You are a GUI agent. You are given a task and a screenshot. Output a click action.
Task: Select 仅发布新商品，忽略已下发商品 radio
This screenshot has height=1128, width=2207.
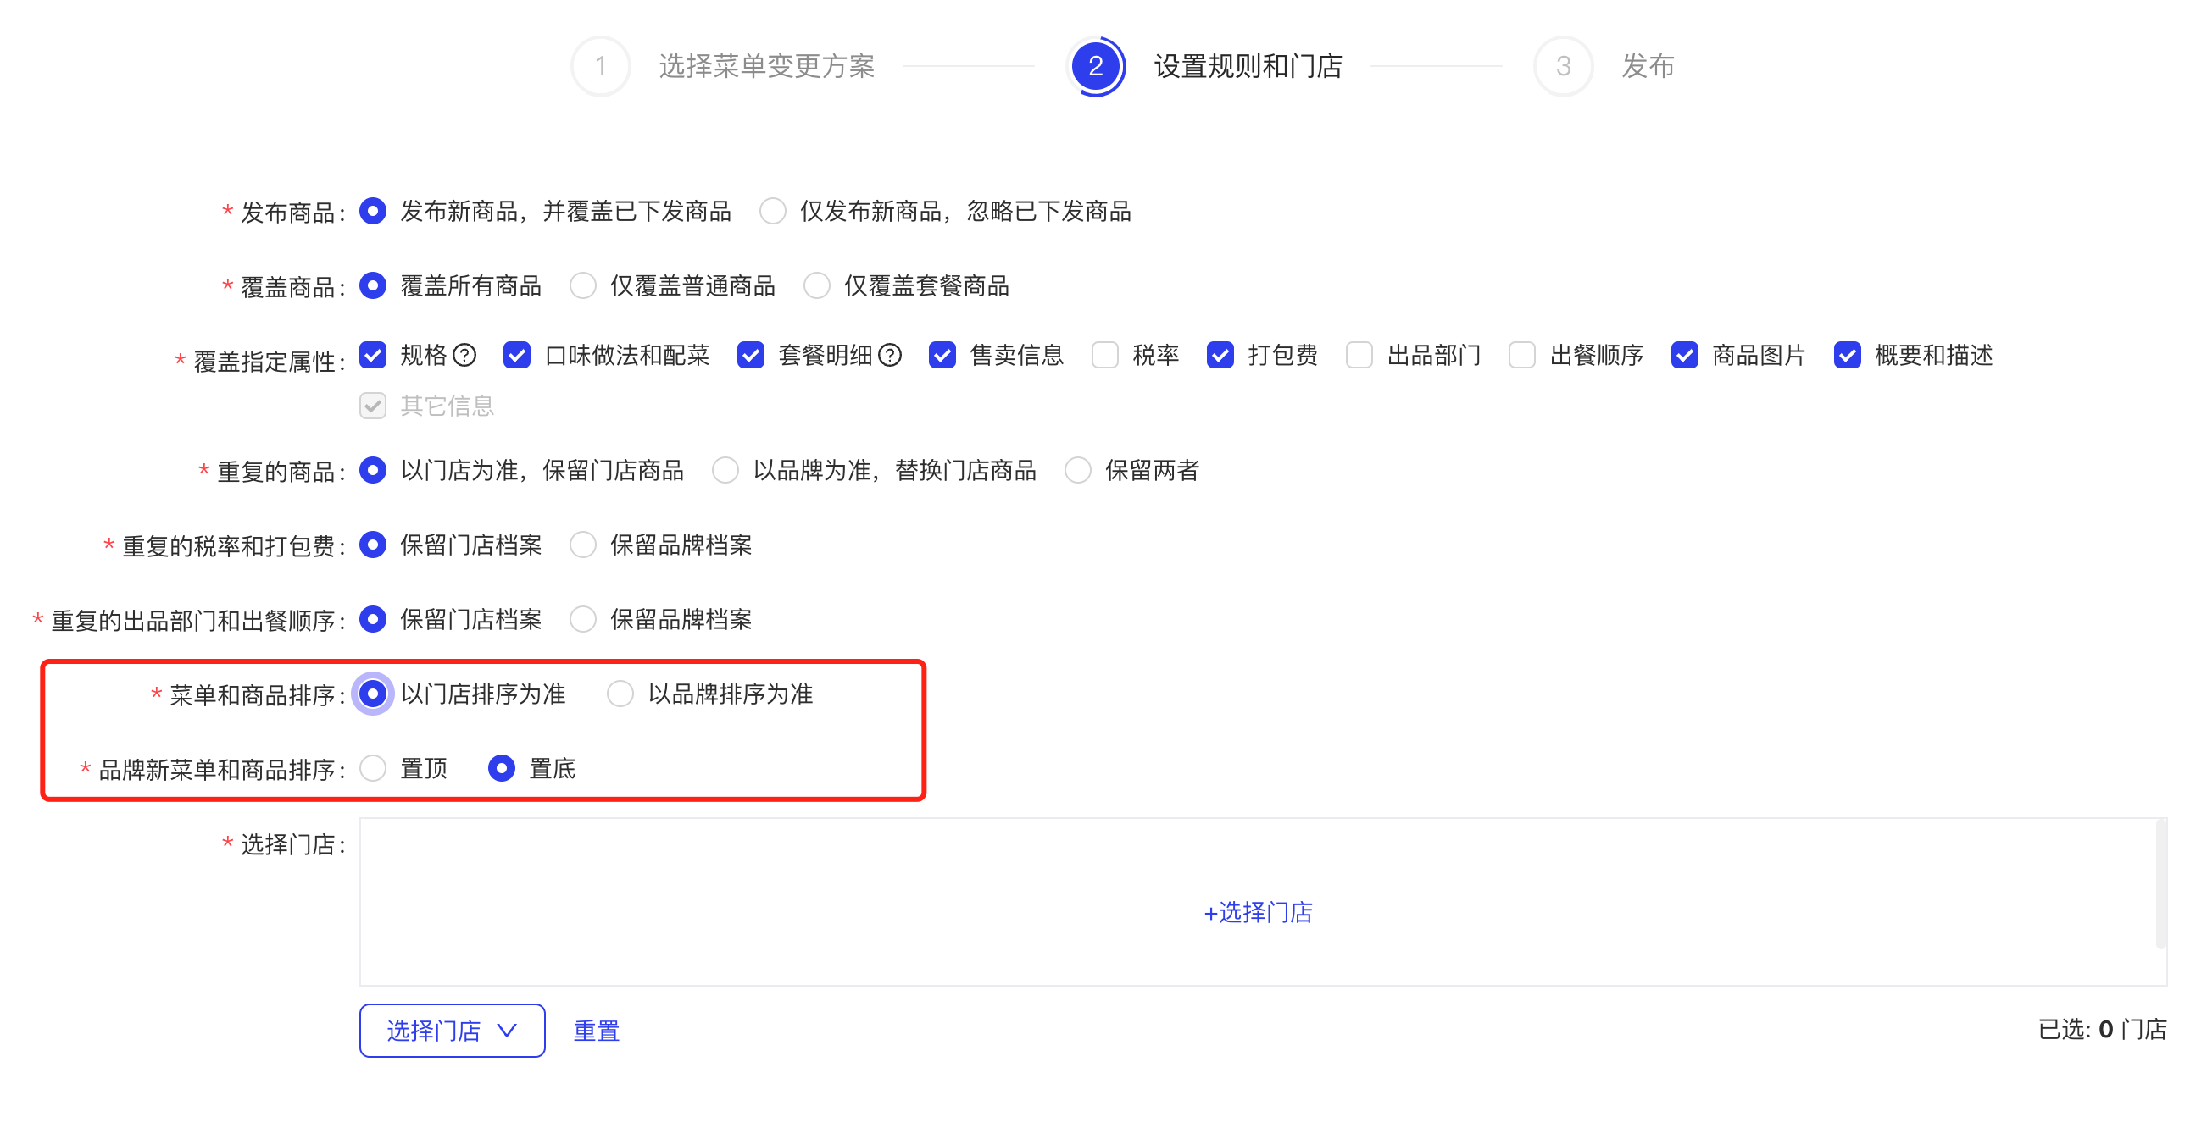point(772,211)
